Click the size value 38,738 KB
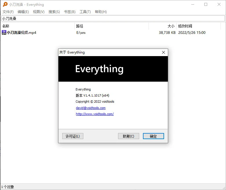This screenshot has height=190, width=226. (x=167, y=33)
